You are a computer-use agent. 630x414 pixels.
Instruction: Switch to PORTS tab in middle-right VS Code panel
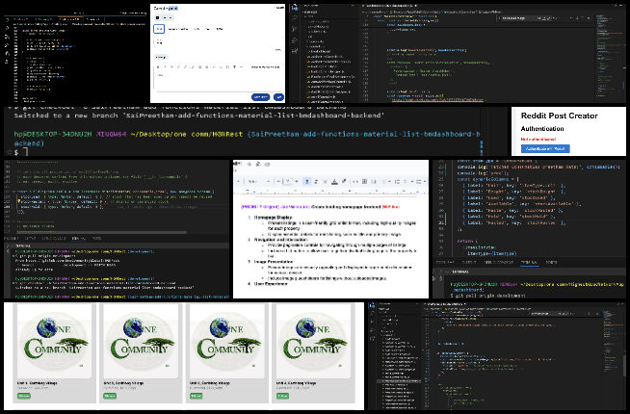pyautogui.click(x=551, y=262)
